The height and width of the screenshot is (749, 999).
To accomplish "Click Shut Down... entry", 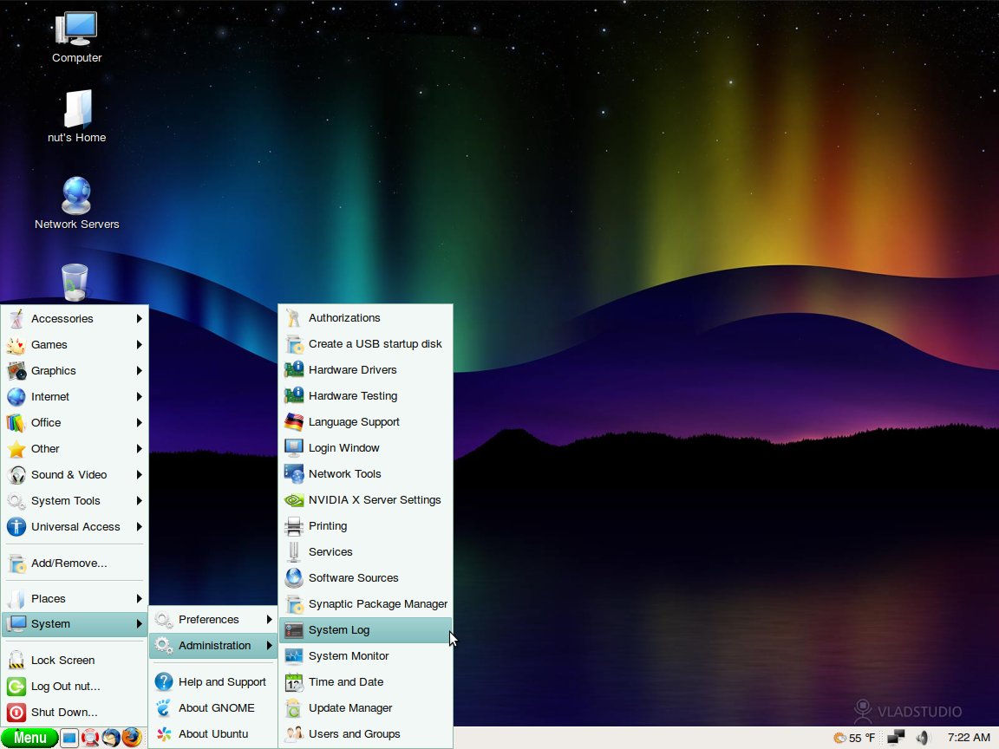I will coord(75,713).
